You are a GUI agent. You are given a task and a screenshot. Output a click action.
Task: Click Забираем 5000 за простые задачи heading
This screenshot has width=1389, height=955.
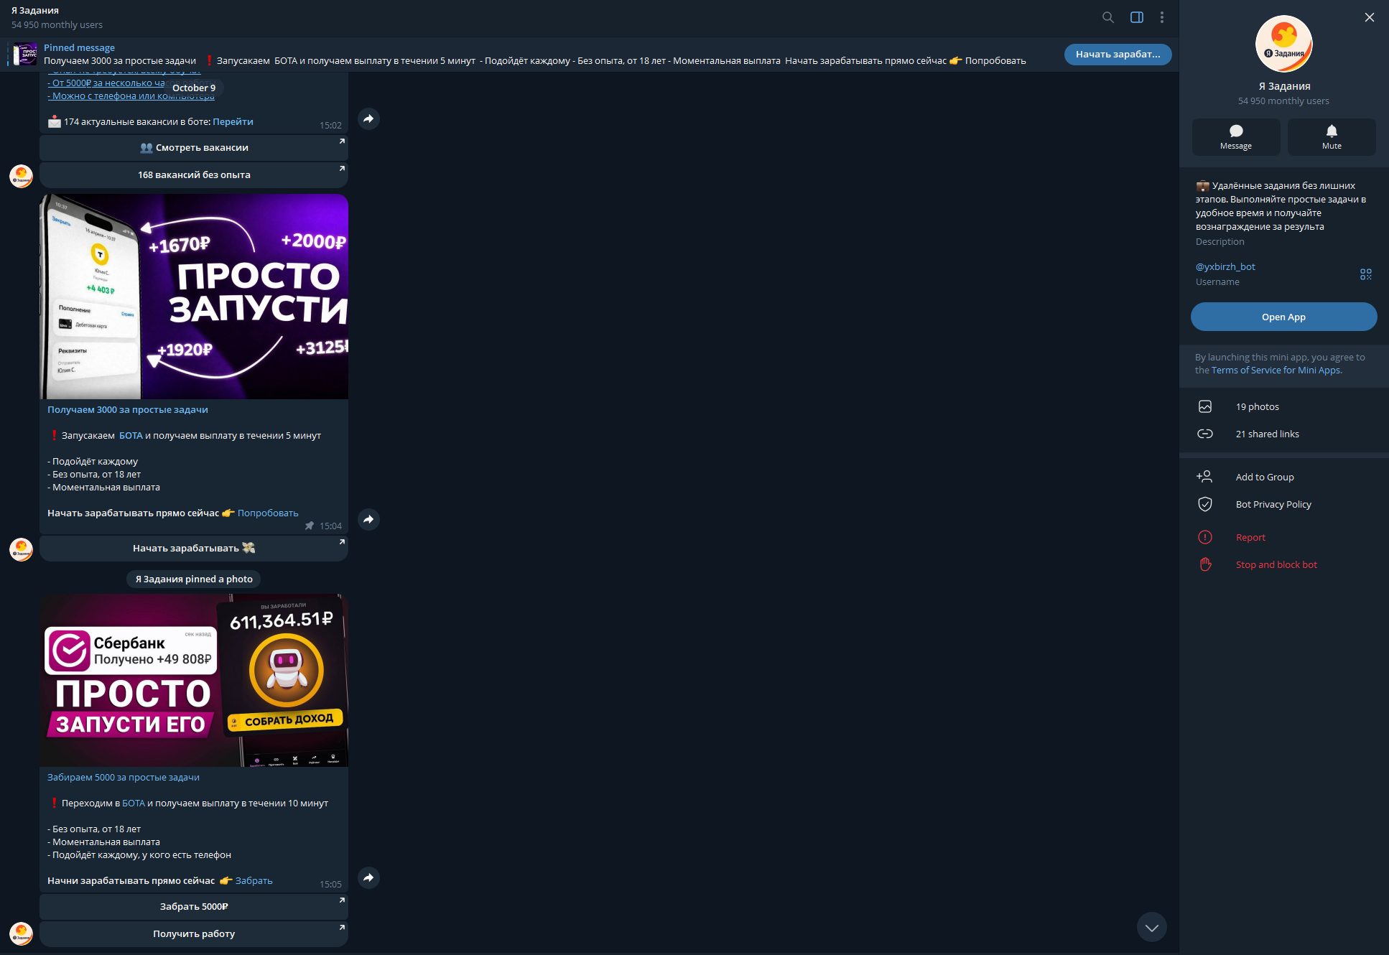point(124,778)
